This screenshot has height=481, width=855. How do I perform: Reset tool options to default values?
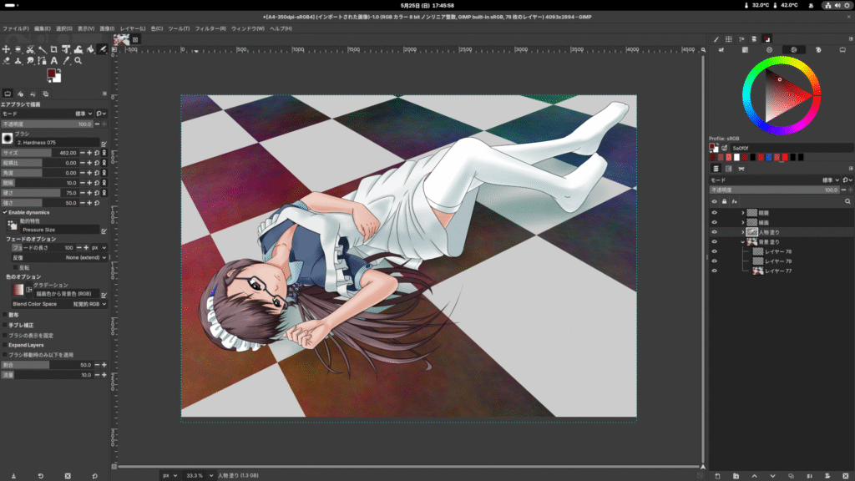[x=95, y=476]
